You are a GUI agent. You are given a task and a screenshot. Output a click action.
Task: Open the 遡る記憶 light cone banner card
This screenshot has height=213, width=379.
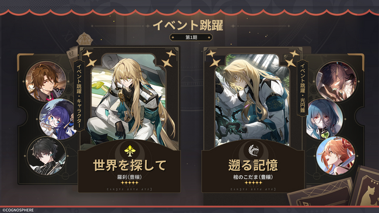(x=252, y=120)
